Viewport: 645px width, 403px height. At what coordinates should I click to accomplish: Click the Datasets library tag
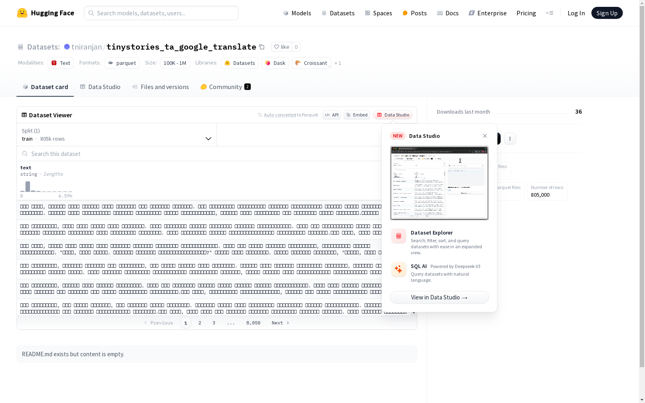[x=240, y=63]
